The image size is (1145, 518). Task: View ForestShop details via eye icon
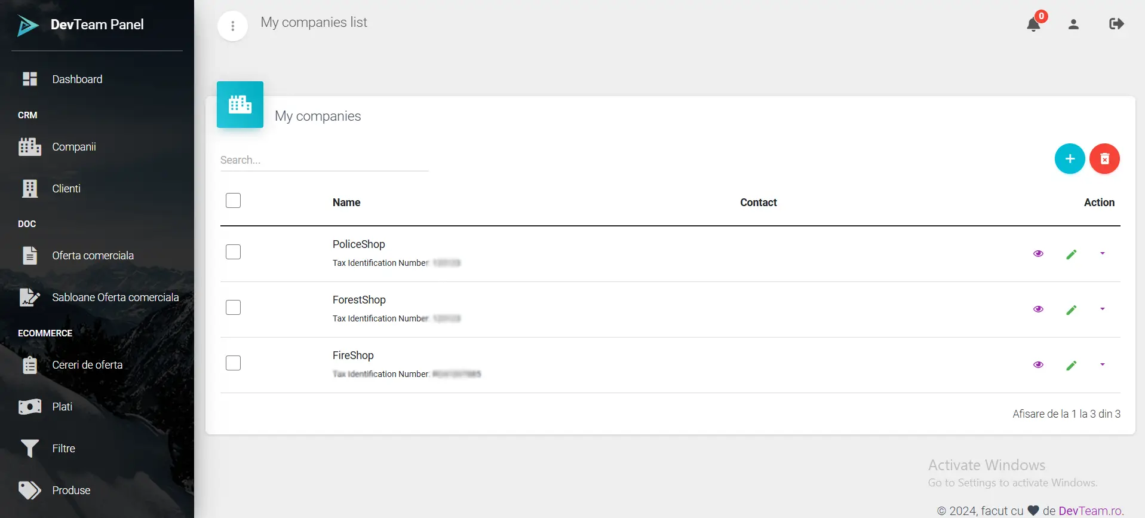click(x=1038, y=309)
